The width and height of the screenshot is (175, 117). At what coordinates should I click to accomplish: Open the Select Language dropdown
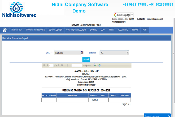click(124, 15)
